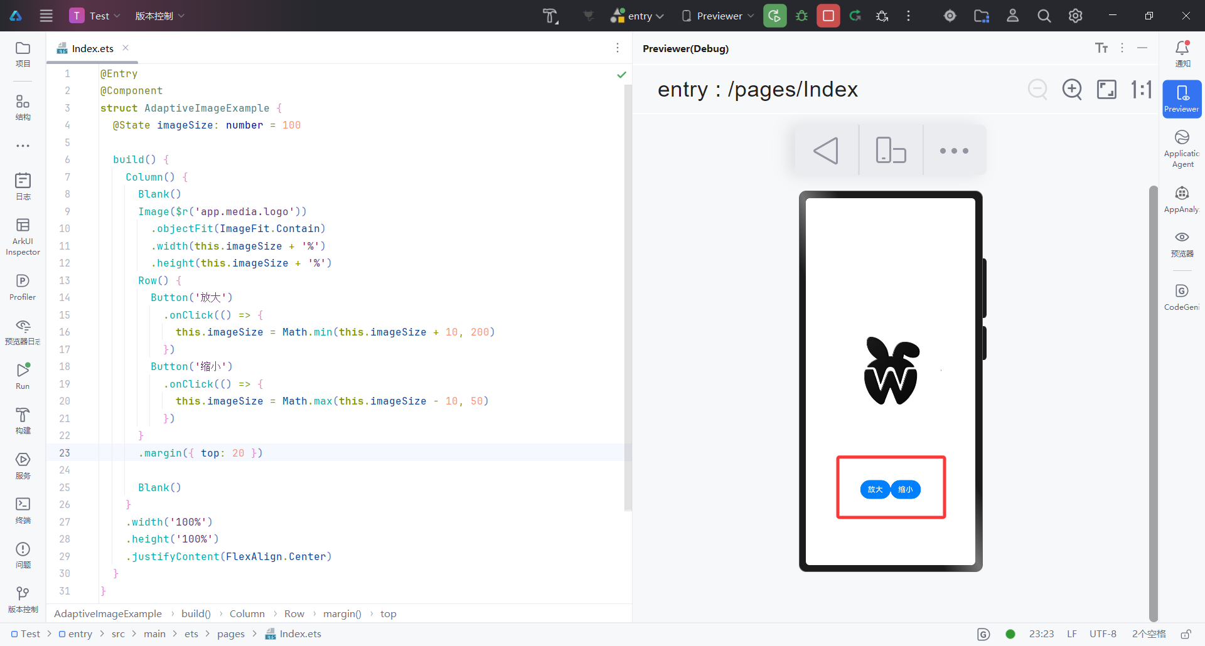Open the AppAnalyzer panel

[1182, 199]
